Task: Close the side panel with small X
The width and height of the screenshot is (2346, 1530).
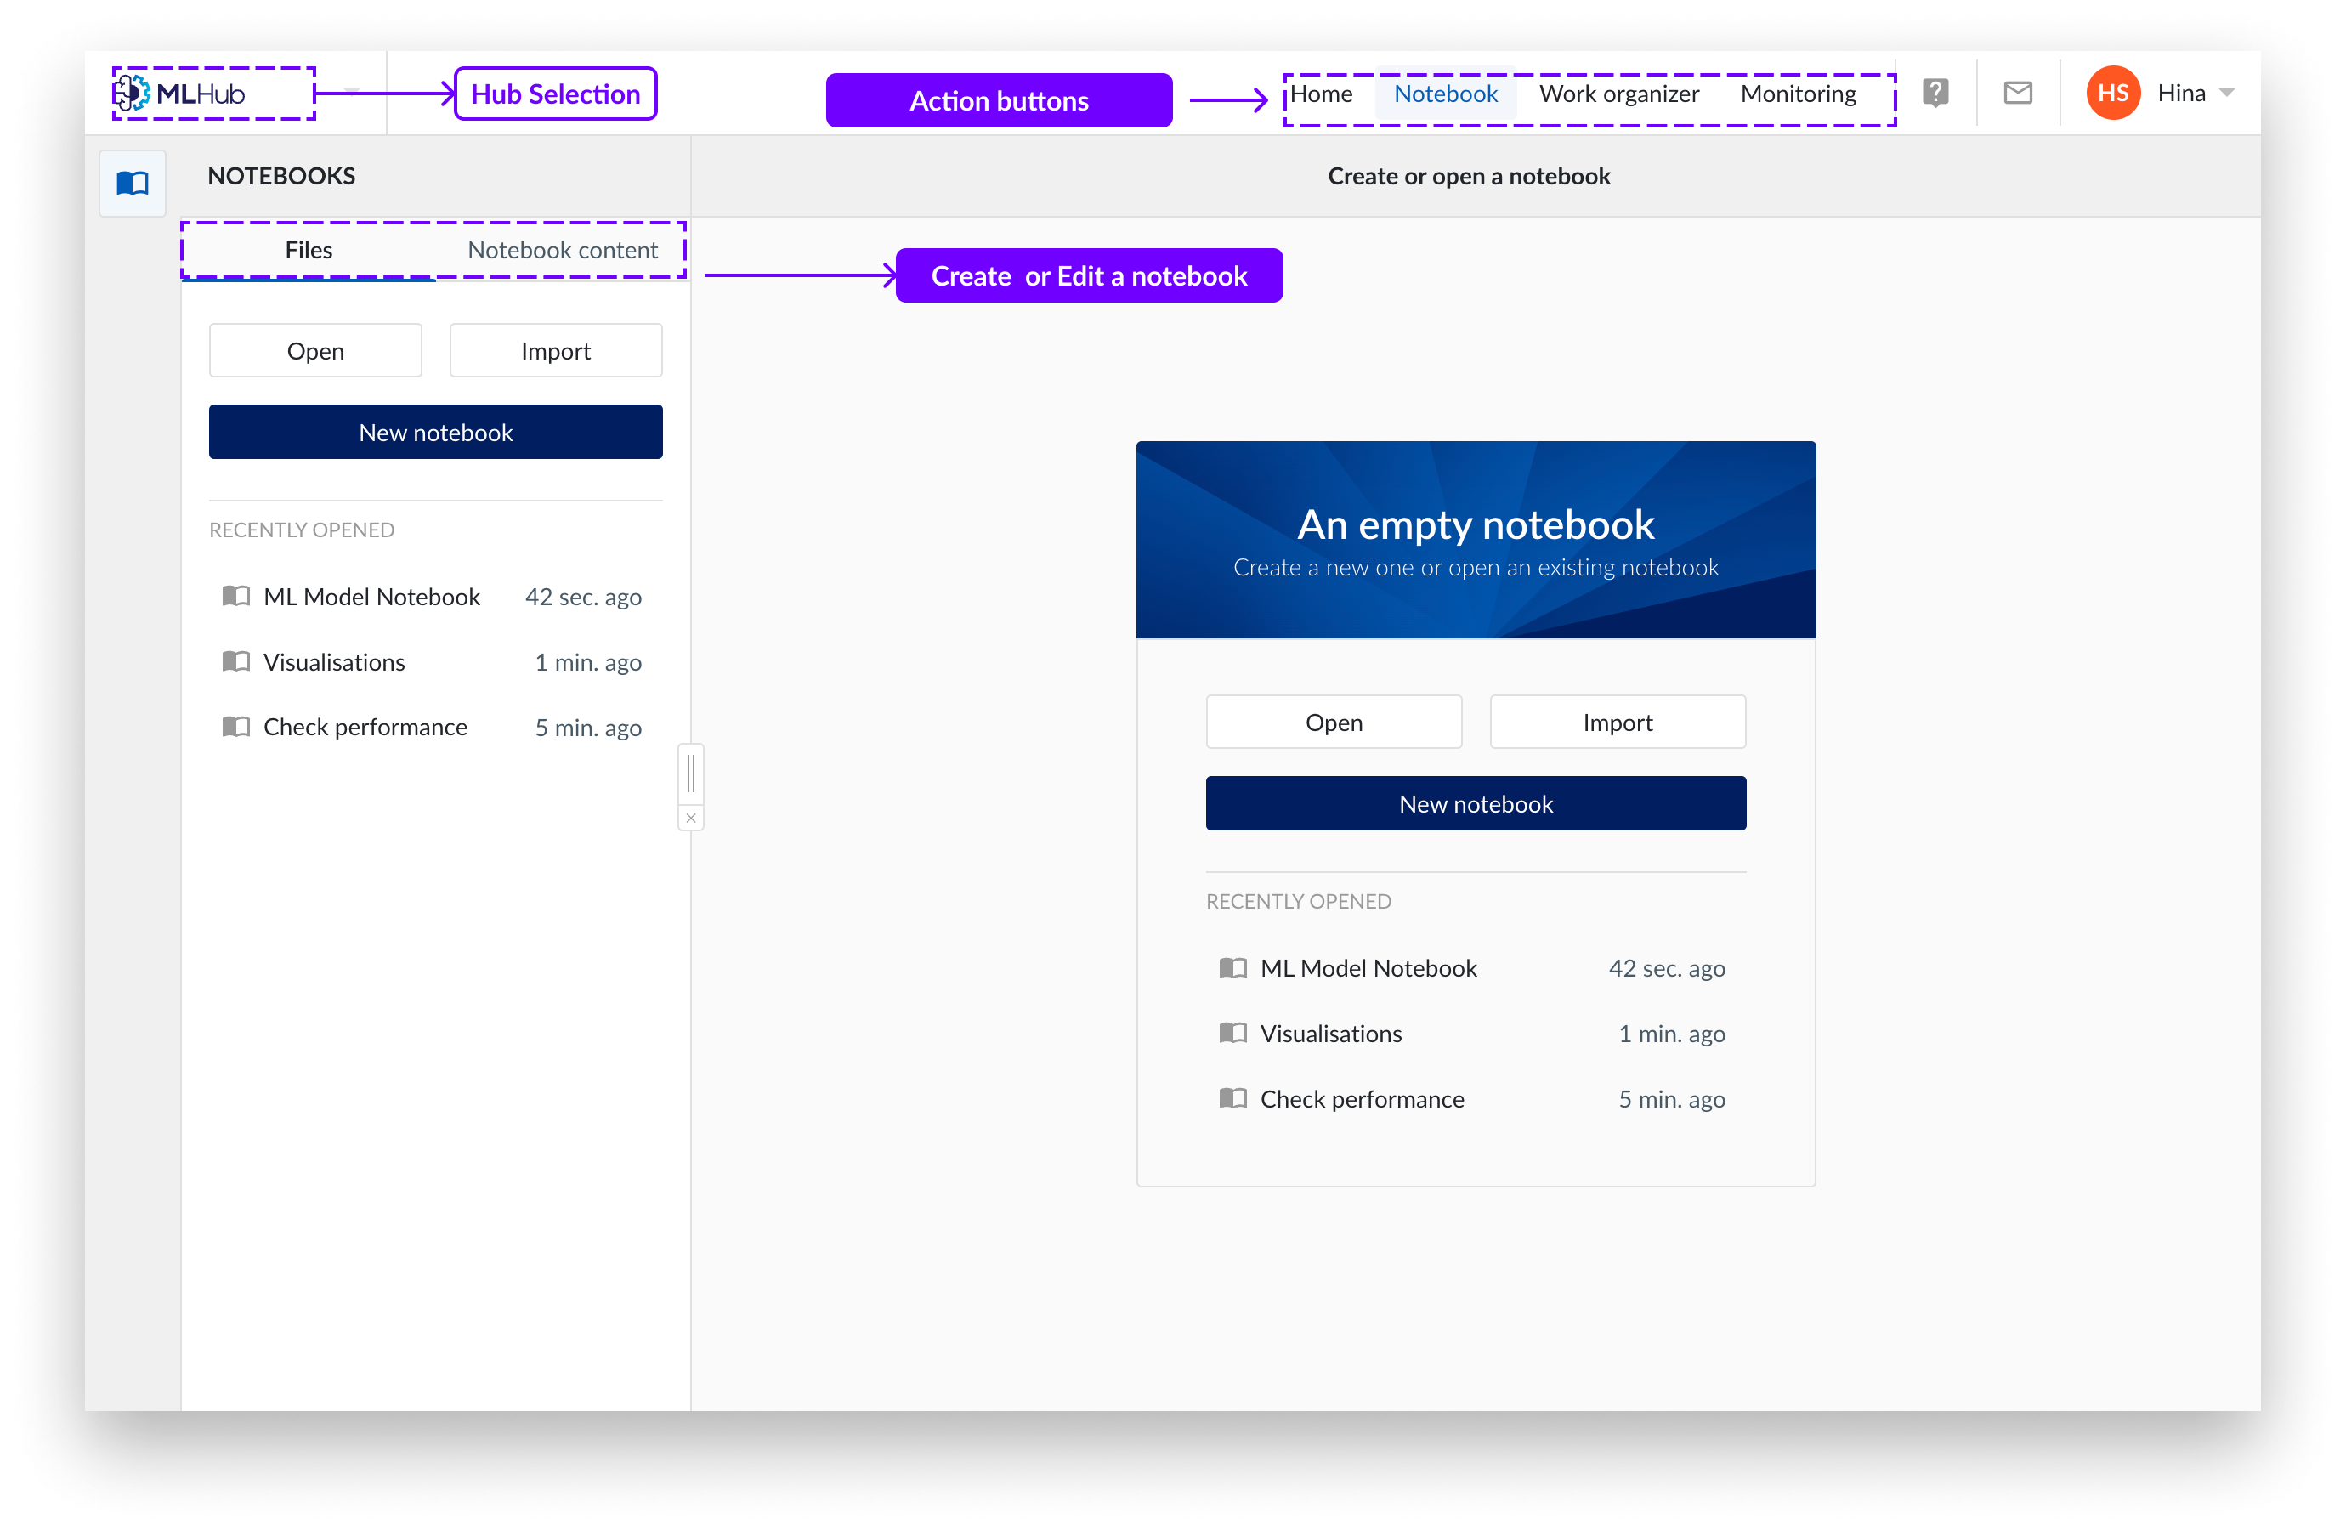Action: (691, 819)
